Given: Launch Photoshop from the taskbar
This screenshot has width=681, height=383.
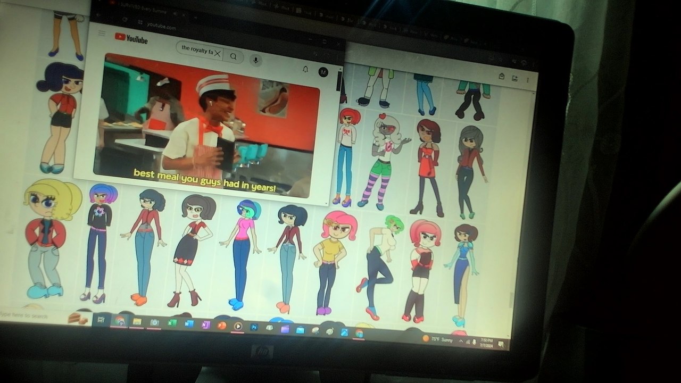Looking at the screenshot, I should (x=254, y=327).
